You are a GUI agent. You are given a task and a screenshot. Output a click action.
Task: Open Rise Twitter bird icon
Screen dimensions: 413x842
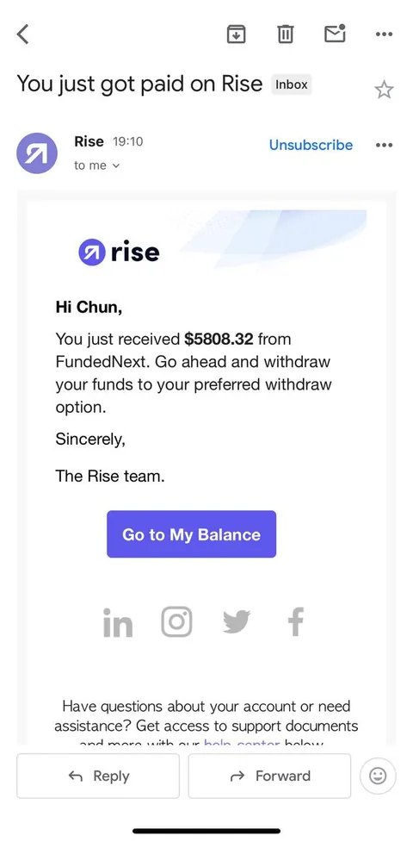tap(237, 622)
